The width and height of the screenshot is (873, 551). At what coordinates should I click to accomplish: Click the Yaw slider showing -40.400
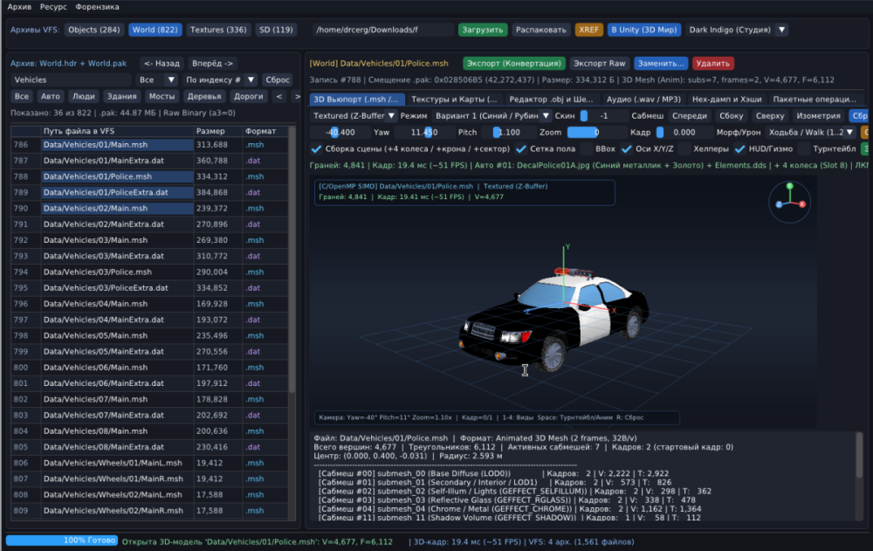[x=340, y=132]
